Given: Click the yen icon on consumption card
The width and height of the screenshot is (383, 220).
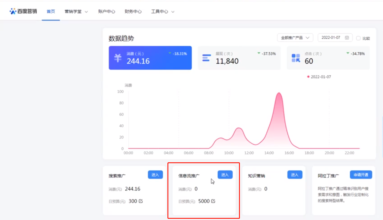Looking at the screenshot, I should pos(118,58).
